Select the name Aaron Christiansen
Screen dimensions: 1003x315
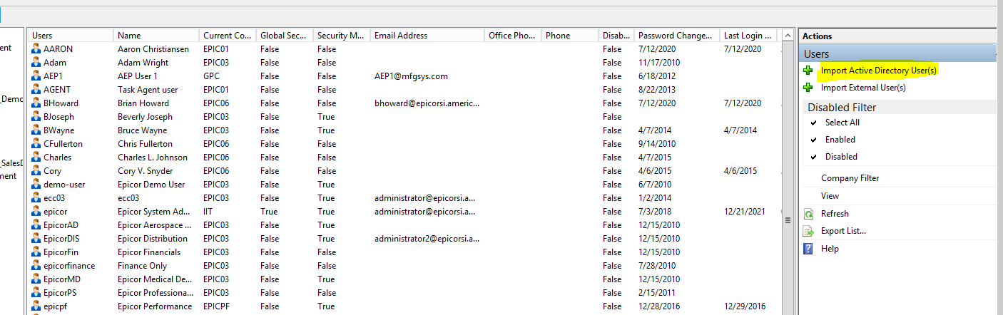coord(154,49)
